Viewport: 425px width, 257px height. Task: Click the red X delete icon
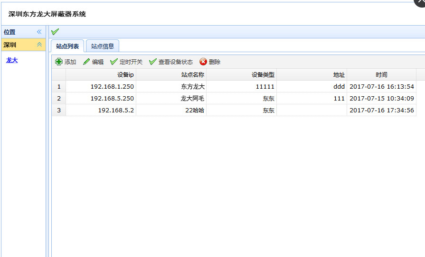click(x=203, y=62)
